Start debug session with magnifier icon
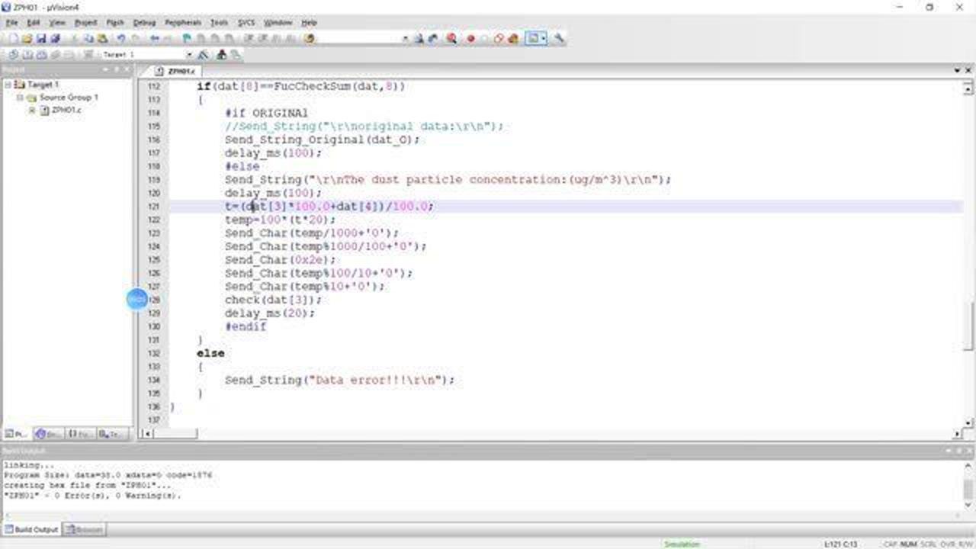976x549 pixels. click(451, 39)
